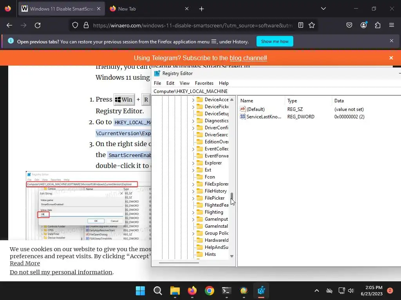
Task: Click the Show me how button
Action: tap(275, 41)
